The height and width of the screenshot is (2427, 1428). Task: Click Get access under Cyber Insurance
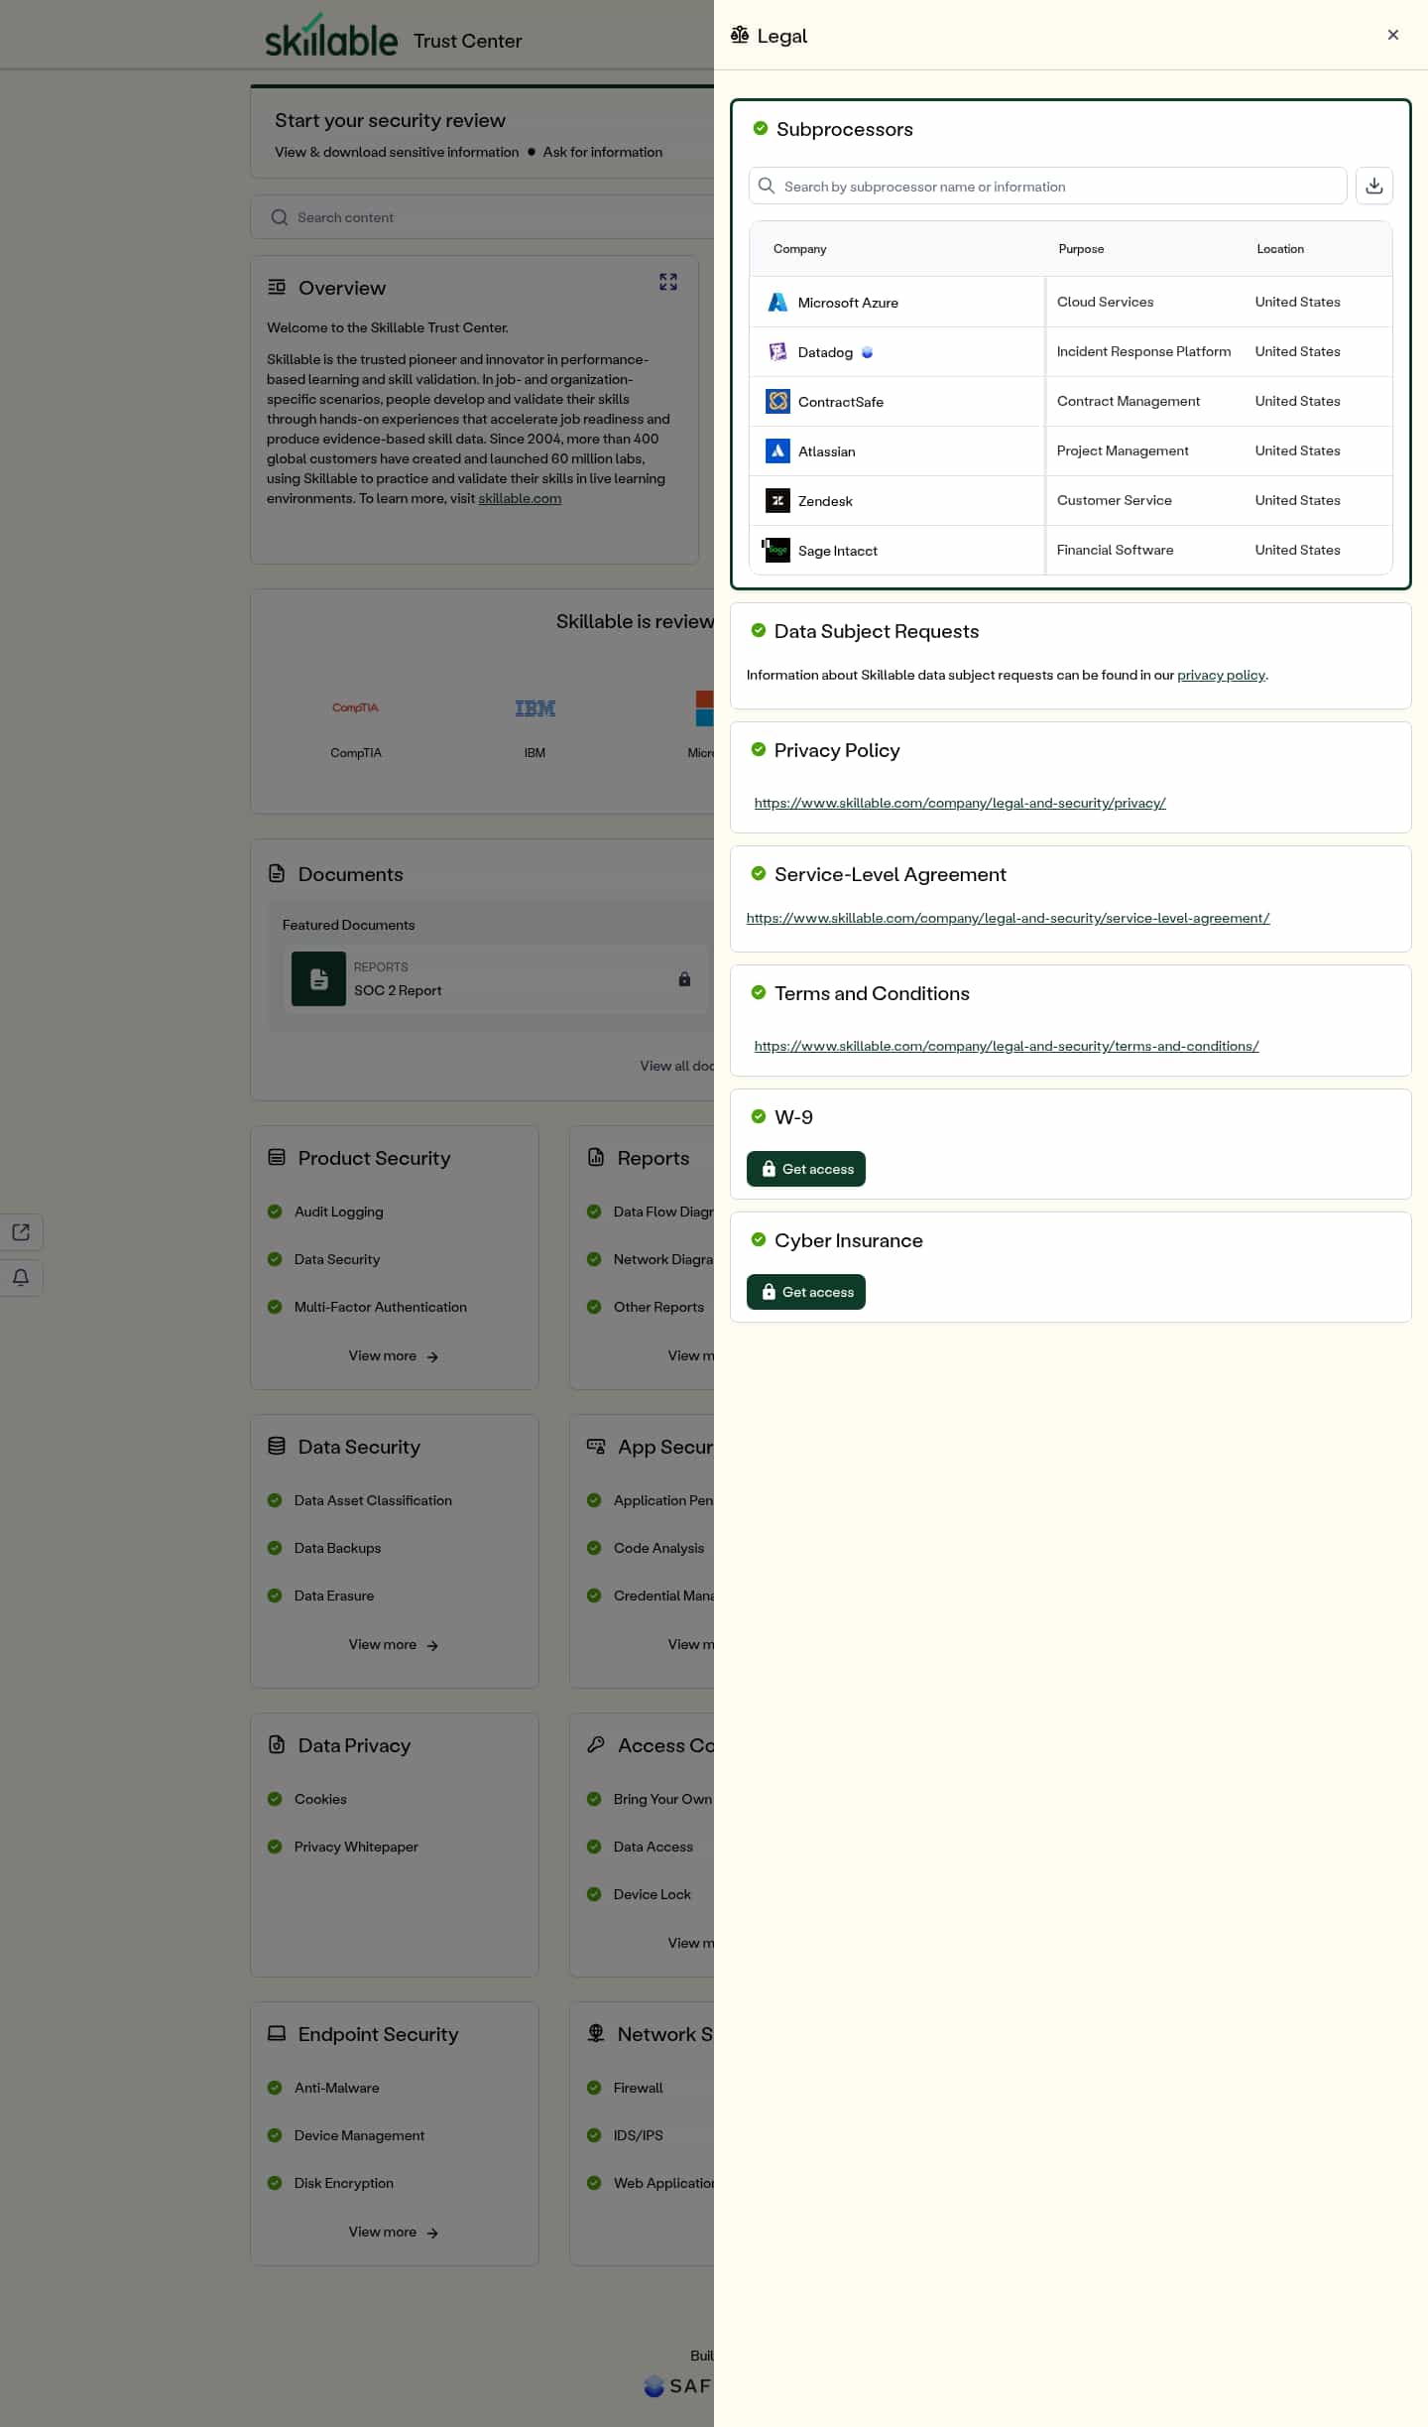[x=806, y=1292]
